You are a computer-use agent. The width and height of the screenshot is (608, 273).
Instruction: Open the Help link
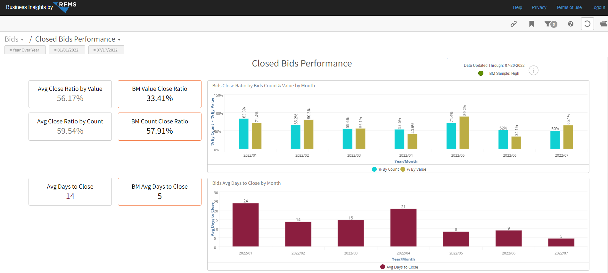(517, 7)
